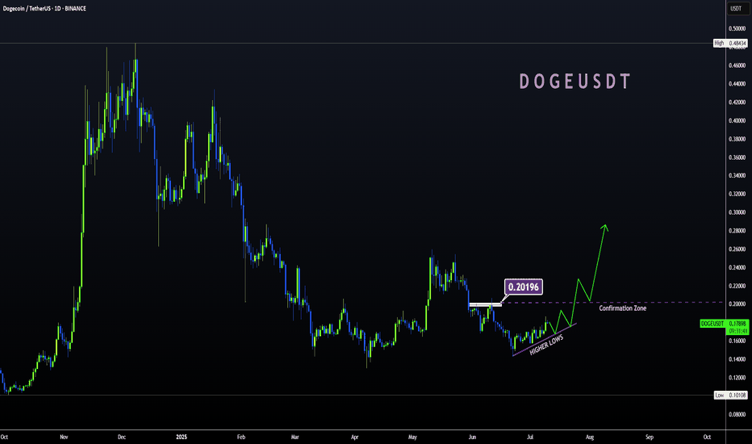Click the 0.42000 price axis tick
This screenshot has width=752, height=444.
(737, 103)
